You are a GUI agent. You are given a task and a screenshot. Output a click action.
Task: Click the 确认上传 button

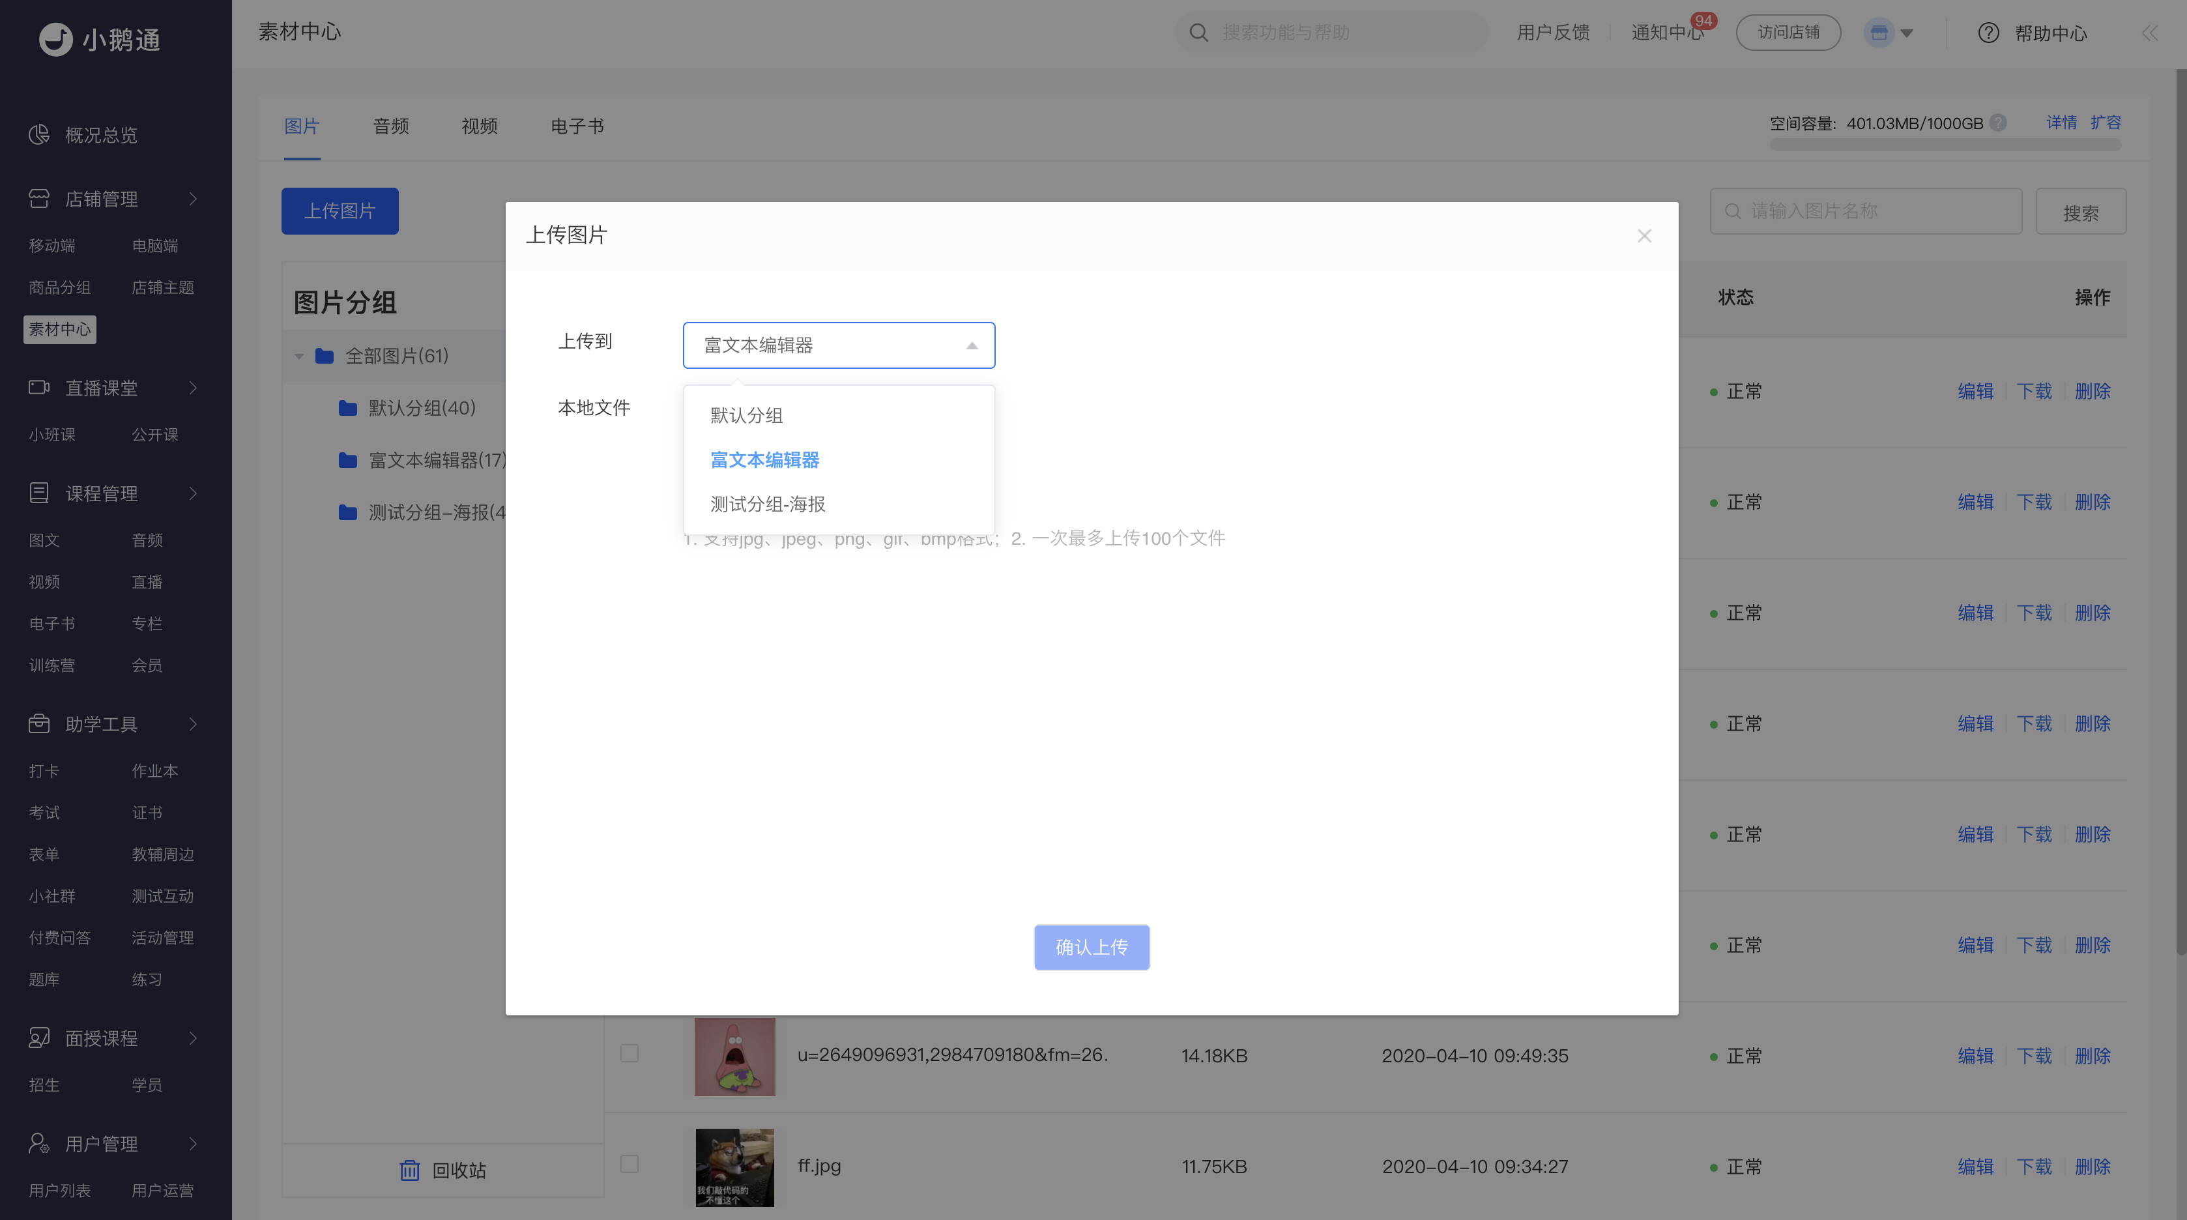pos(1092,948)
